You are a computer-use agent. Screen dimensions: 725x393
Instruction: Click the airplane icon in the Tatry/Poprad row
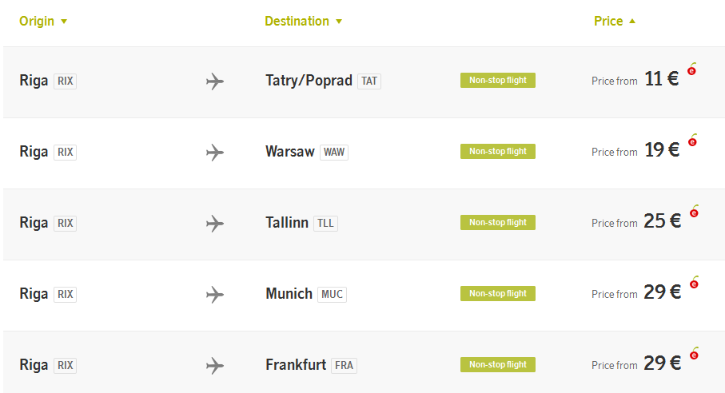click(x=215, y=81)
